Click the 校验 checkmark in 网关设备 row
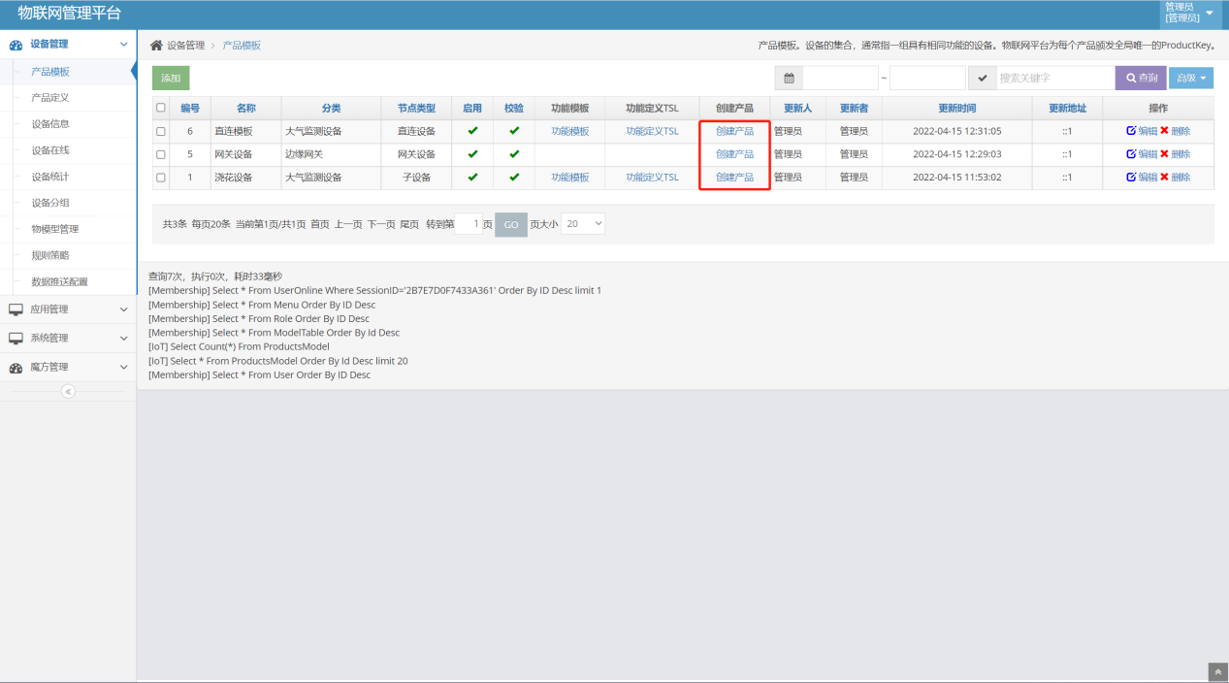 [x=514, y=153]
